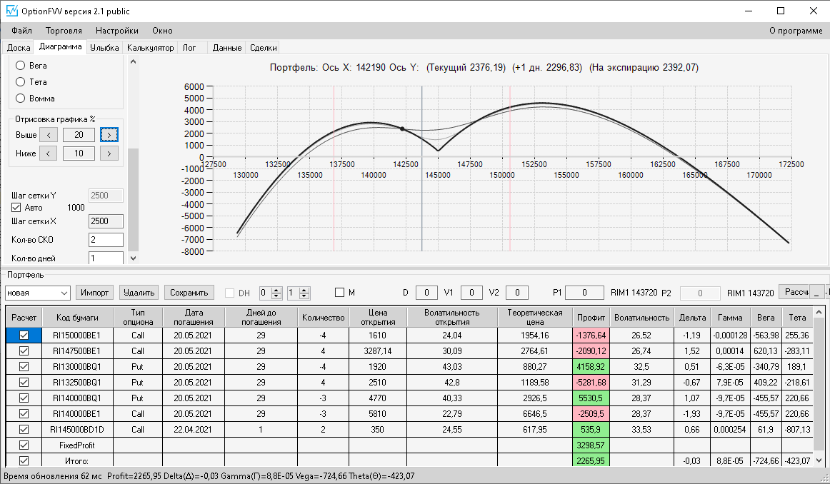Image resolution: width=830 pixels, height=484 pixels.
Task: Click the Ниже right arrow button
Action: click(x=109, y=153)
